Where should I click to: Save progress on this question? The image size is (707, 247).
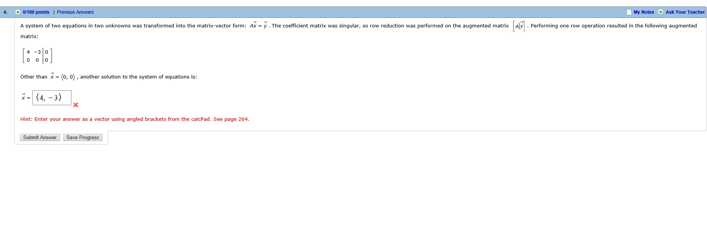click(83, 137)
